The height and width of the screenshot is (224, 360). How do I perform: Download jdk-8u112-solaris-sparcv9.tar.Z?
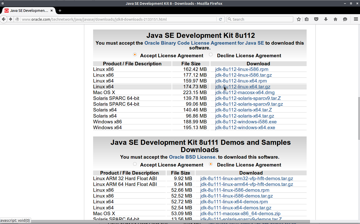tap(248, 98)
